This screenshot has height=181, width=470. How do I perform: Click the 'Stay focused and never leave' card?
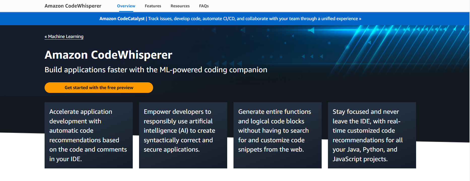coord(372,135)
